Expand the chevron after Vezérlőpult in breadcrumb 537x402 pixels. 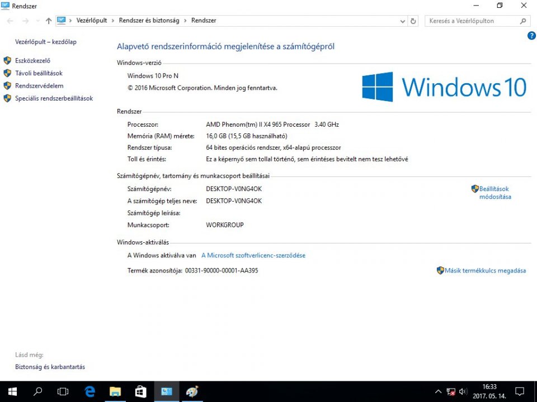point(113,21)
